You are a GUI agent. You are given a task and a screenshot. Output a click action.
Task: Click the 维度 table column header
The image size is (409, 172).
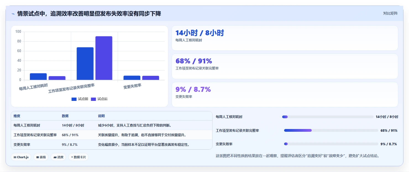point(17,116)
